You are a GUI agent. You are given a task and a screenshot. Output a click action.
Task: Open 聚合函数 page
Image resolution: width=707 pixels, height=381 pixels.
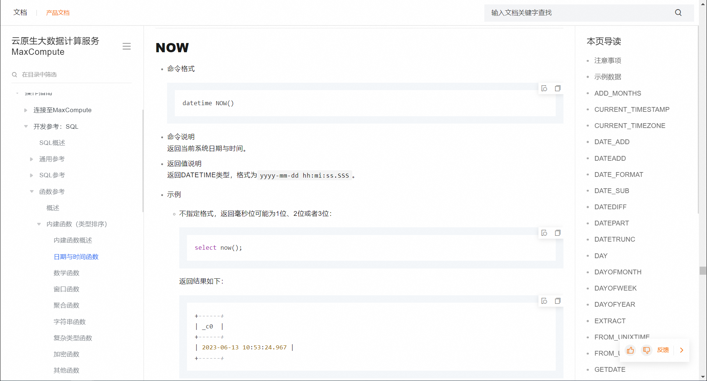66,305
